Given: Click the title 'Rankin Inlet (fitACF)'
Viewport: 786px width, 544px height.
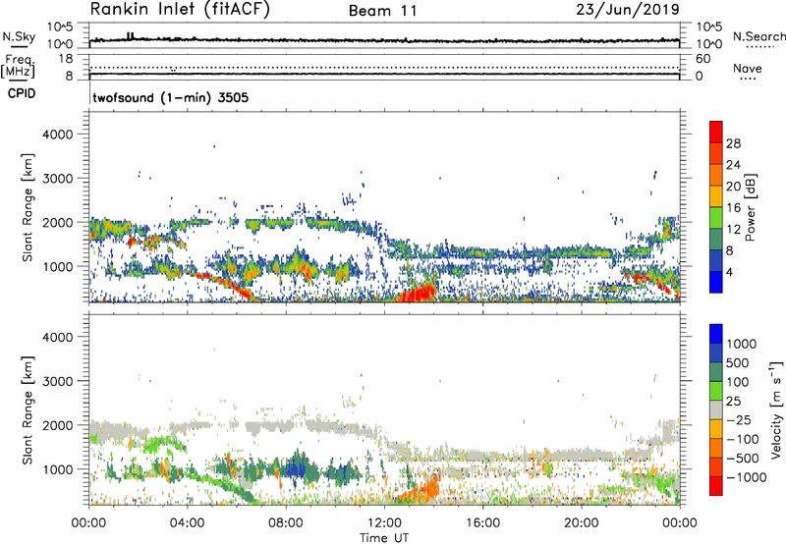Looking at the screenshot, I should [180, 10].
